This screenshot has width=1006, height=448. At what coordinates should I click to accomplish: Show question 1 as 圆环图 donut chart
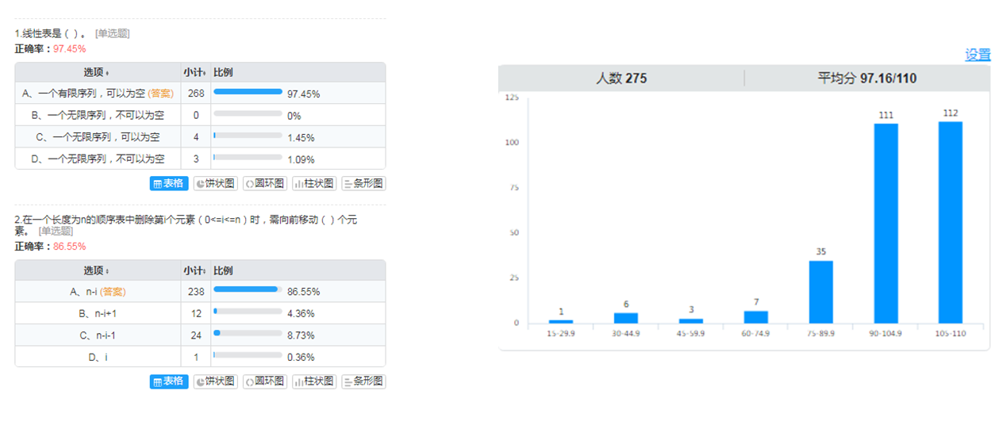[x=264, y=184]
